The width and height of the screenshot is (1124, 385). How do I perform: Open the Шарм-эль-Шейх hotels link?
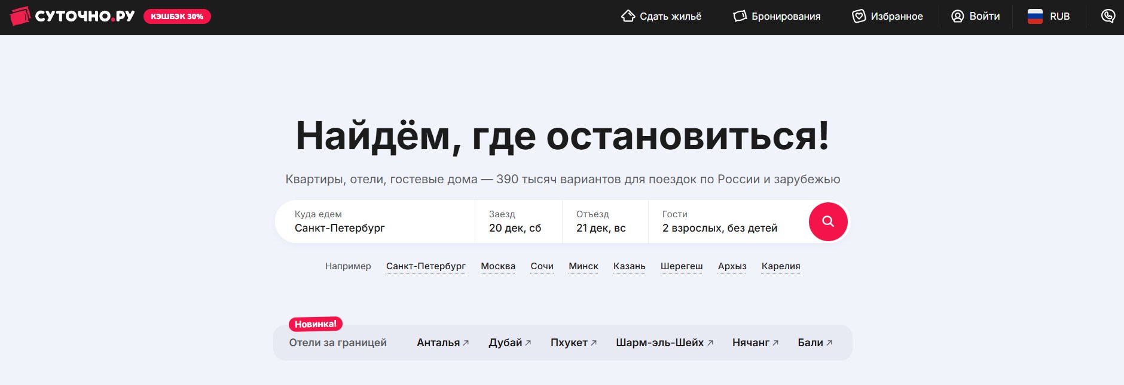[x=665, y=343]
